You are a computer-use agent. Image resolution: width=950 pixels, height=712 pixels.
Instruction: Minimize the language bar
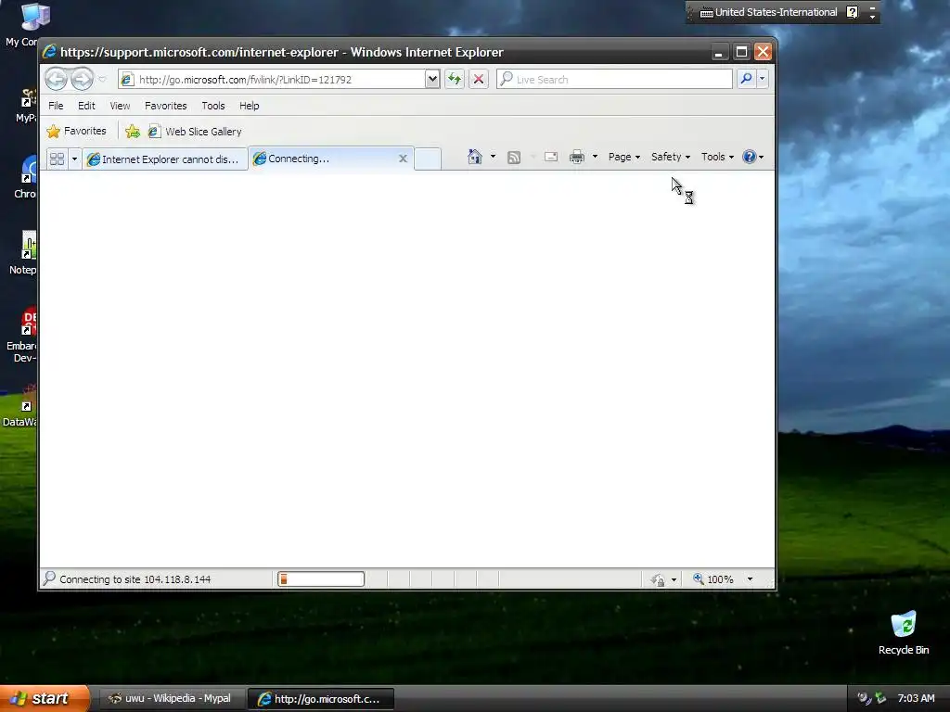[872, 7]
